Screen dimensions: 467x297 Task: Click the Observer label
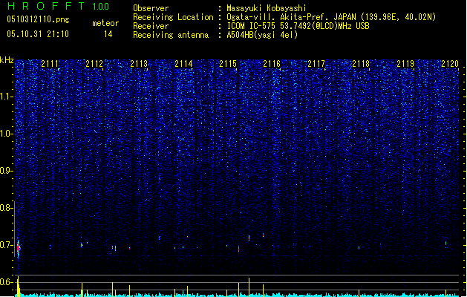(151, 8)
